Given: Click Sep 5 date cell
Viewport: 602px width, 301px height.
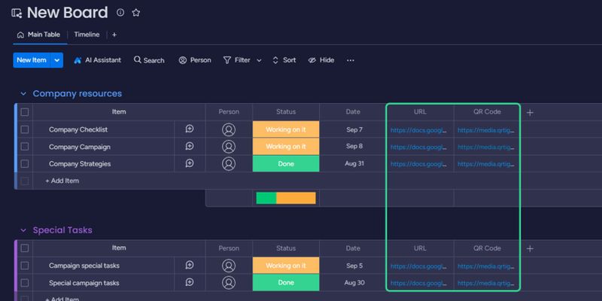Looking at the screenshot, I should point(354,266).
